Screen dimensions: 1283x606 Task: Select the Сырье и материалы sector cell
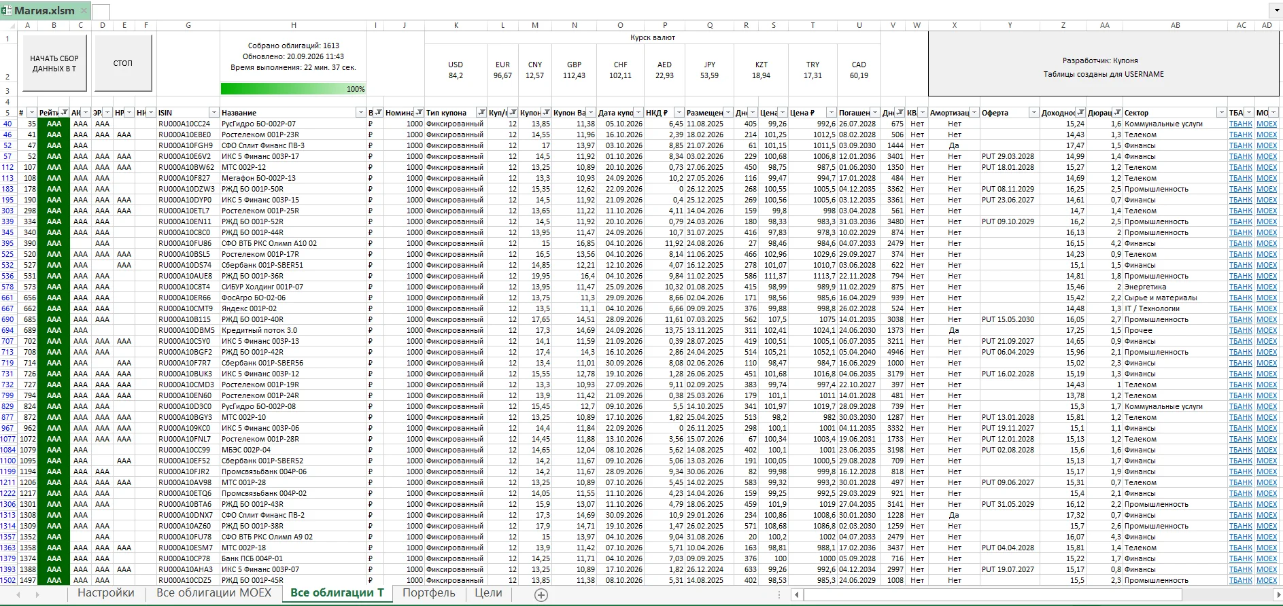[x=1175, y=298]
